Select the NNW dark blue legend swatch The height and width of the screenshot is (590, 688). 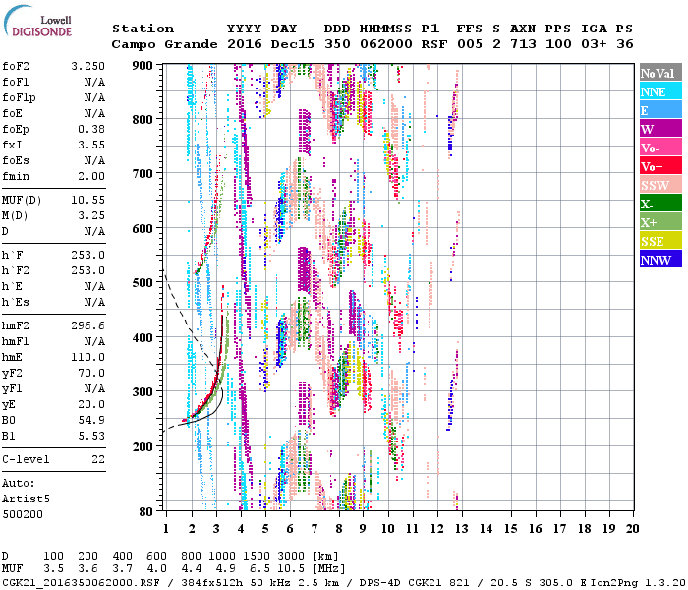click(660, 259)
